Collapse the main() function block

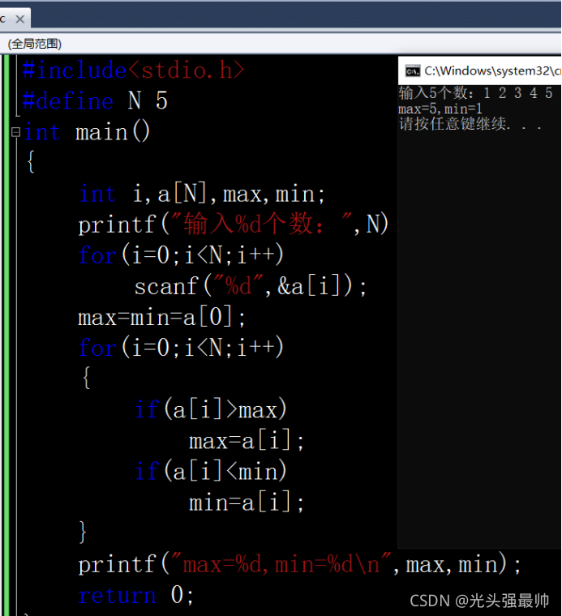click(x=15, y=132)
